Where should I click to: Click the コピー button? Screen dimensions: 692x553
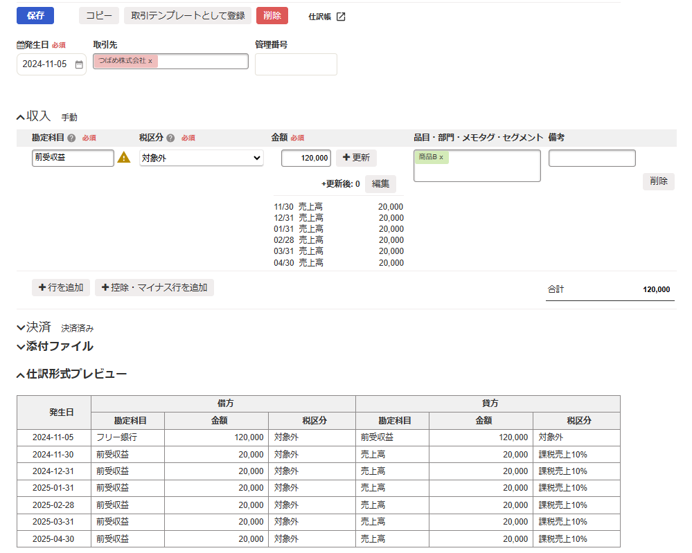[99, 16]
